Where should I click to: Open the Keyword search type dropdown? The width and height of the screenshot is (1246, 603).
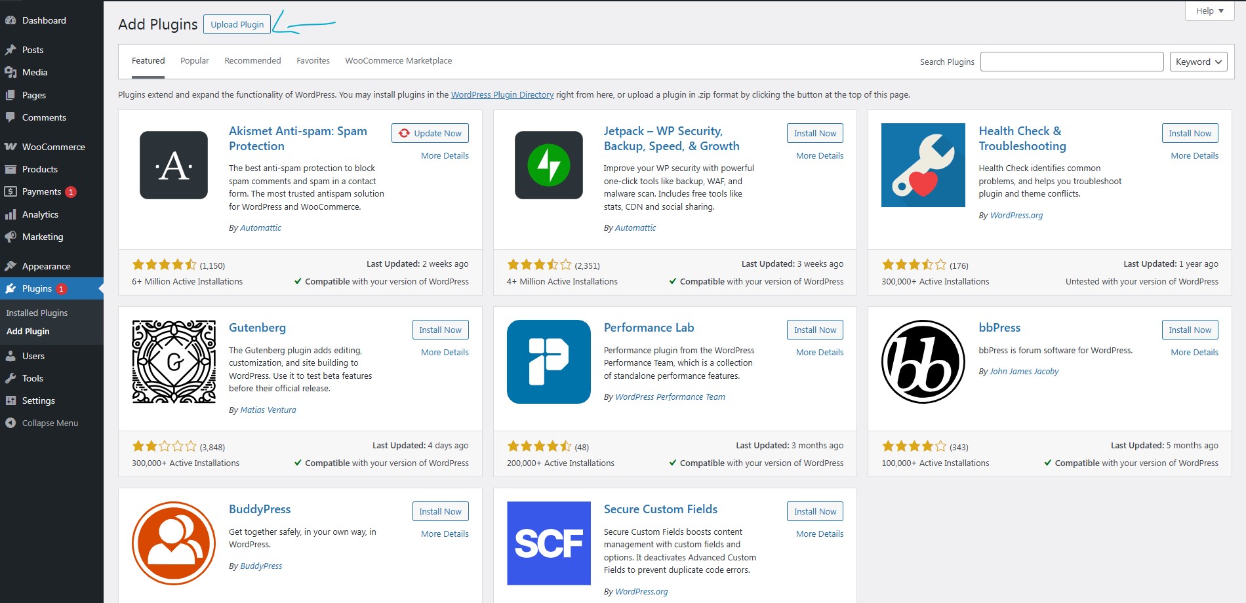(1198, 62)
